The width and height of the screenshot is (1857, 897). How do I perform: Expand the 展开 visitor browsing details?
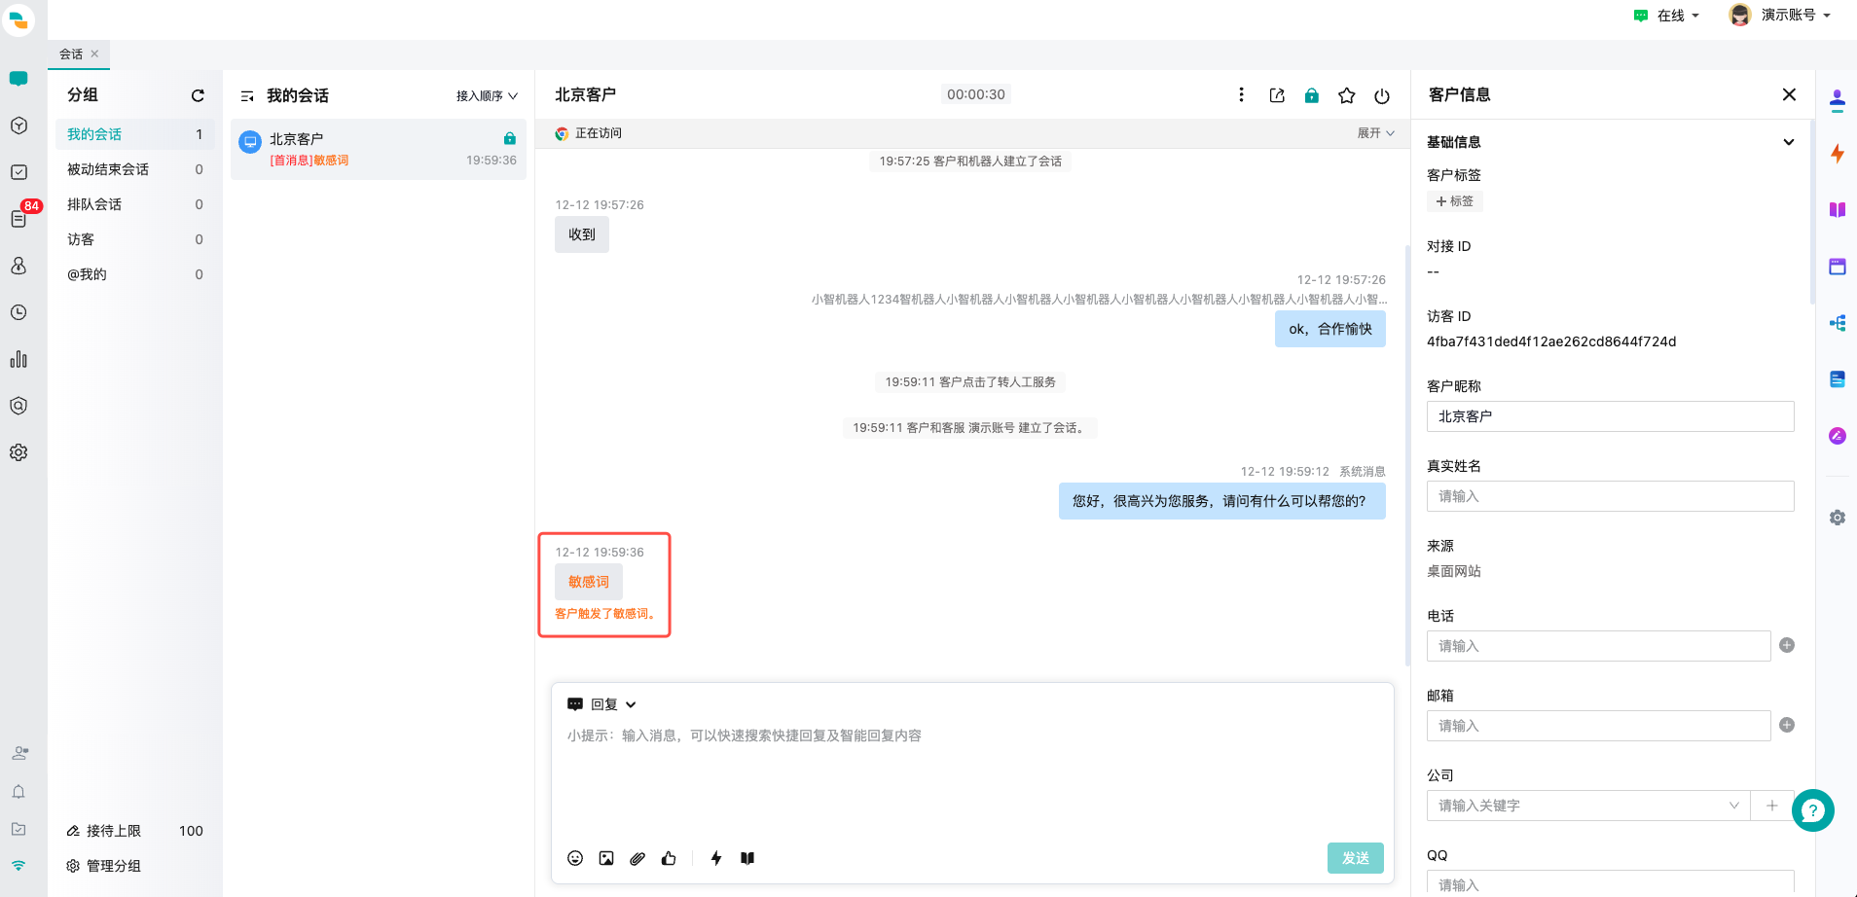point(1375,133)
